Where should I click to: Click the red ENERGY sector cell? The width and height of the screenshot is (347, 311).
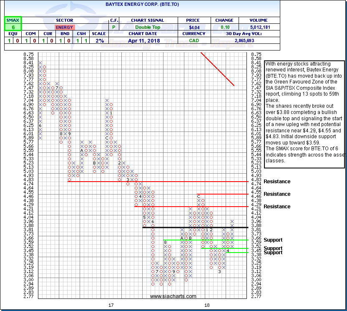pos(64,27)
